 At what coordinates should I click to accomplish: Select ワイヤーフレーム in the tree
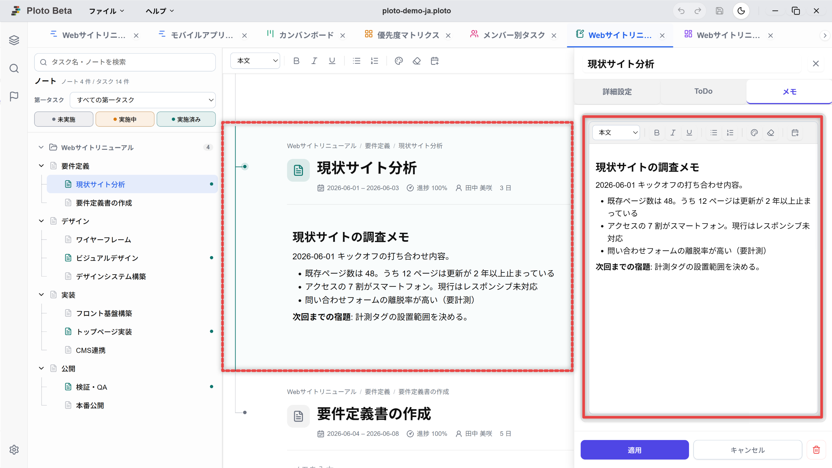point(132,240)
